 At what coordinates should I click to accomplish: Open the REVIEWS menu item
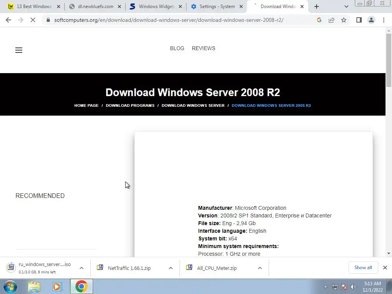[x=204, y=48]
